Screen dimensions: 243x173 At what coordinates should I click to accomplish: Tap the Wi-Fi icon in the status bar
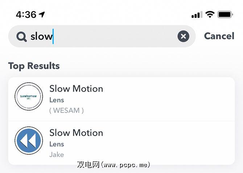point(210,14)
